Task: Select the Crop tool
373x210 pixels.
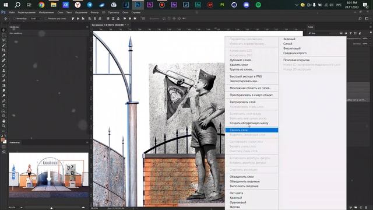Action: click(x=3, y=50)
